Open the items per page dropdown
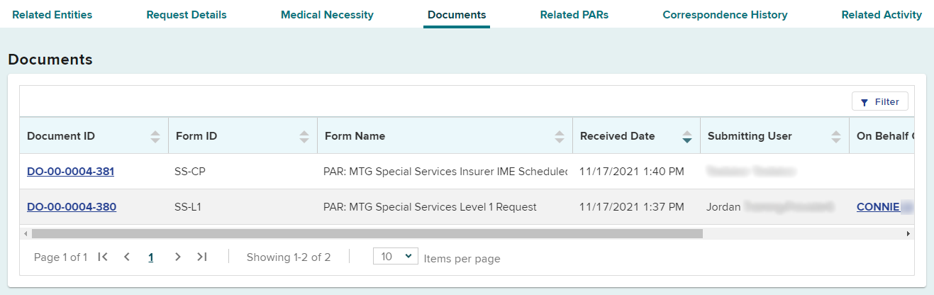 tap(396, 257)
